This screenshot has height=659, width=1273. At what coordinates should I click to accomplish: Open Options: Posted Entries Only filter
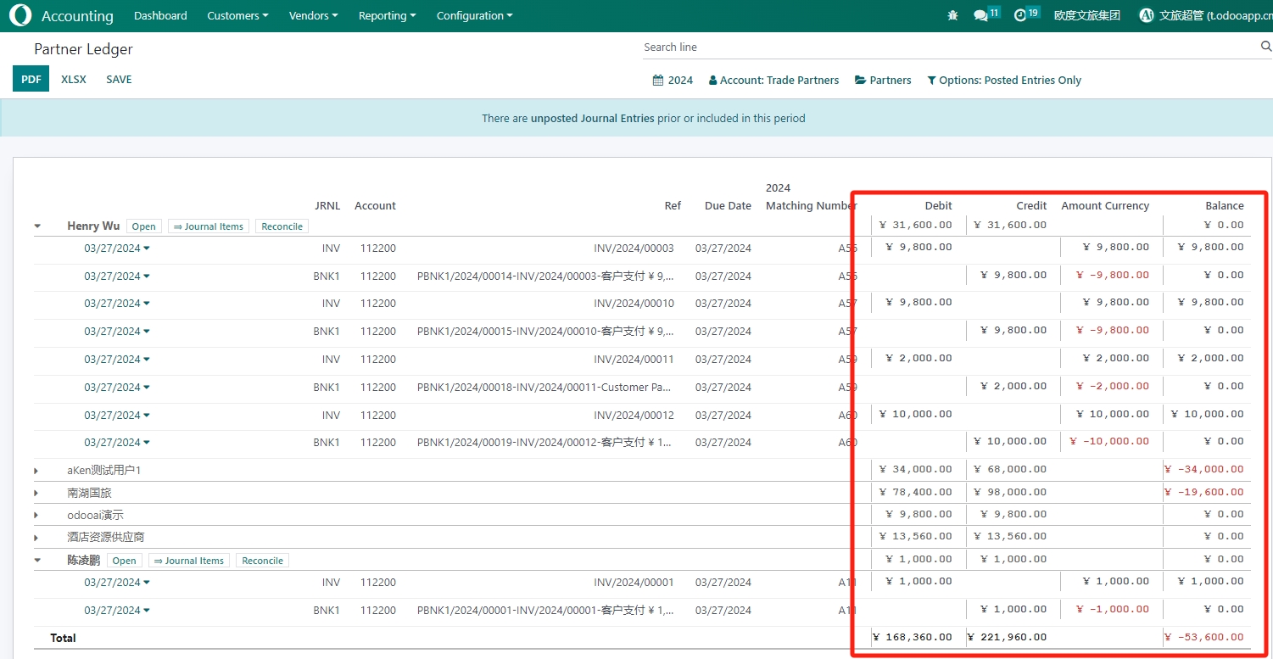pyautogui.click(x=1004, y=81)
